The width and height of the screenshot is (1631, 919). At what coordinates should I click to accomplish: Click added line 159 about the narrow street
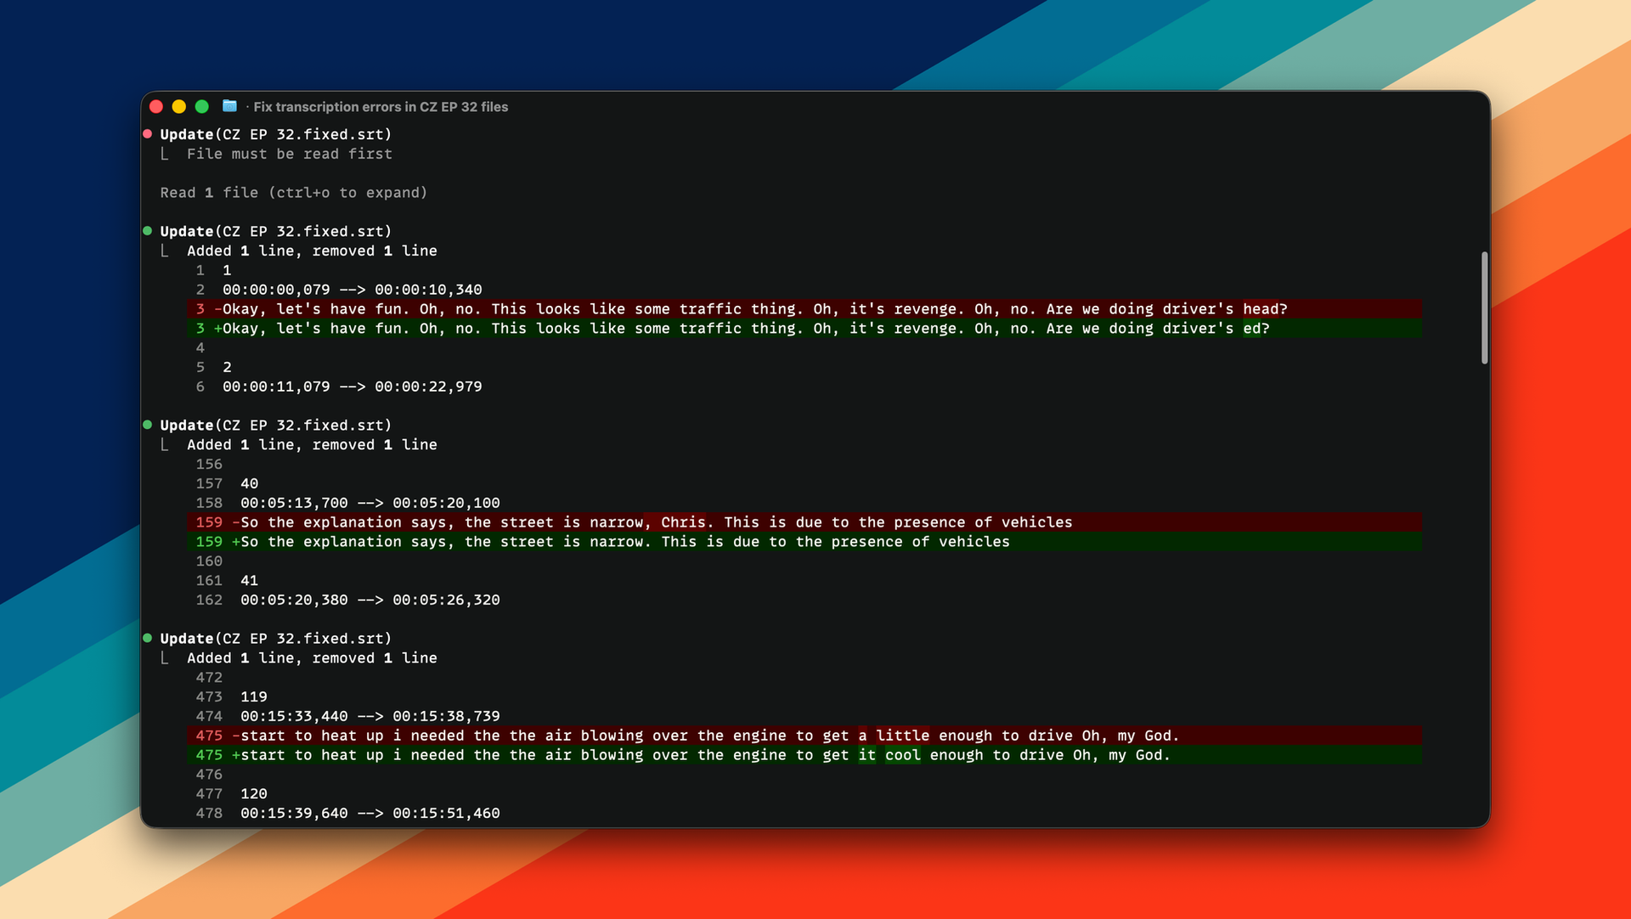click(x=624, y=542)
